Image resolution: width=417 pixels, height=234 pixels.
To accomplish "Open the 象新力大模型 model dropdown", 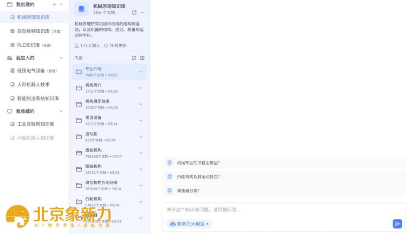I will tap(189, 223).
